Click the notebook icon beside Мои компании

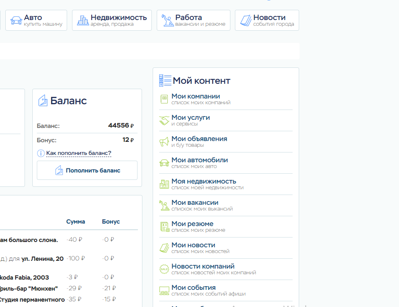click(164, 99)
